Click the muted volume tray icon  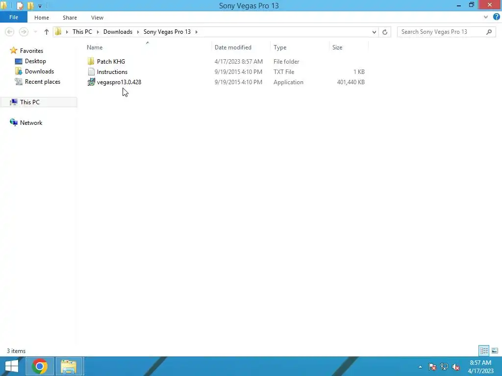tap(456, 367)
